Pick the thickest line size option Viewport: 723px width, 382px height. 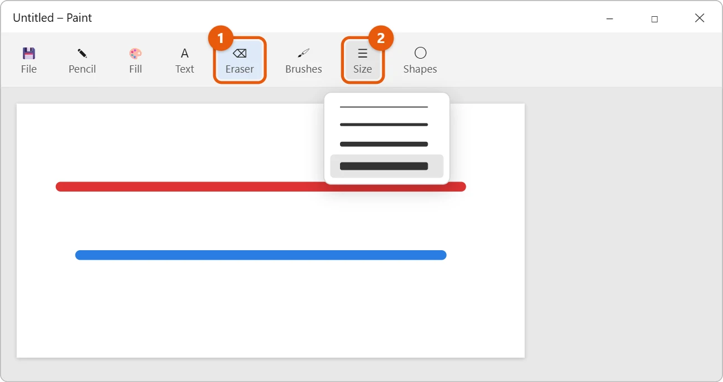pyautogui.click(x=387, y=166)
